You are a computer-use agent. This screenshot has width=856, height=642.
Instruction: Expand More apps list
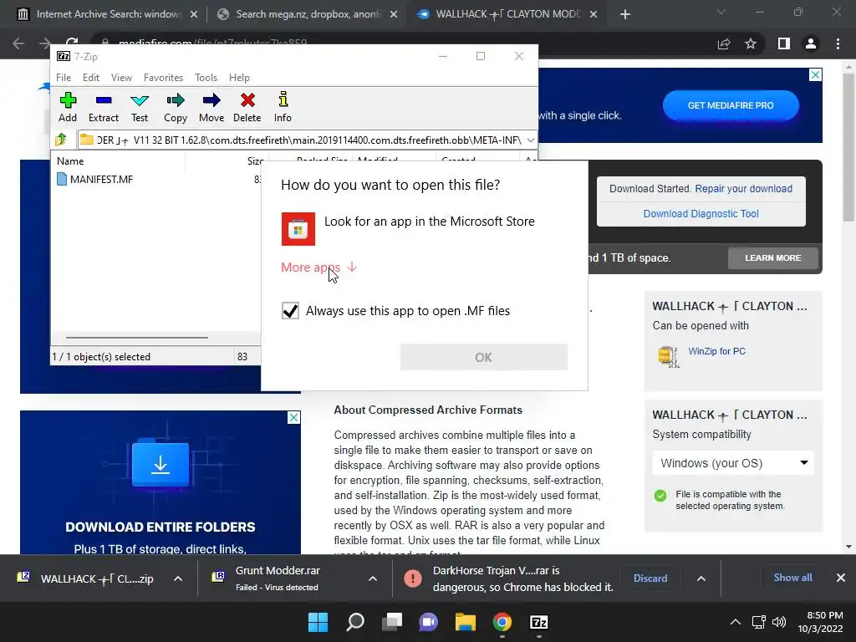point(318,267)
